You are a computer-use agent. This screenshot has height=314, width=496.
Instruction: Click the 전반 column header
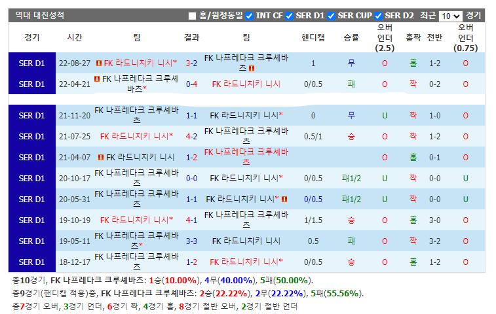click(434, 37)
